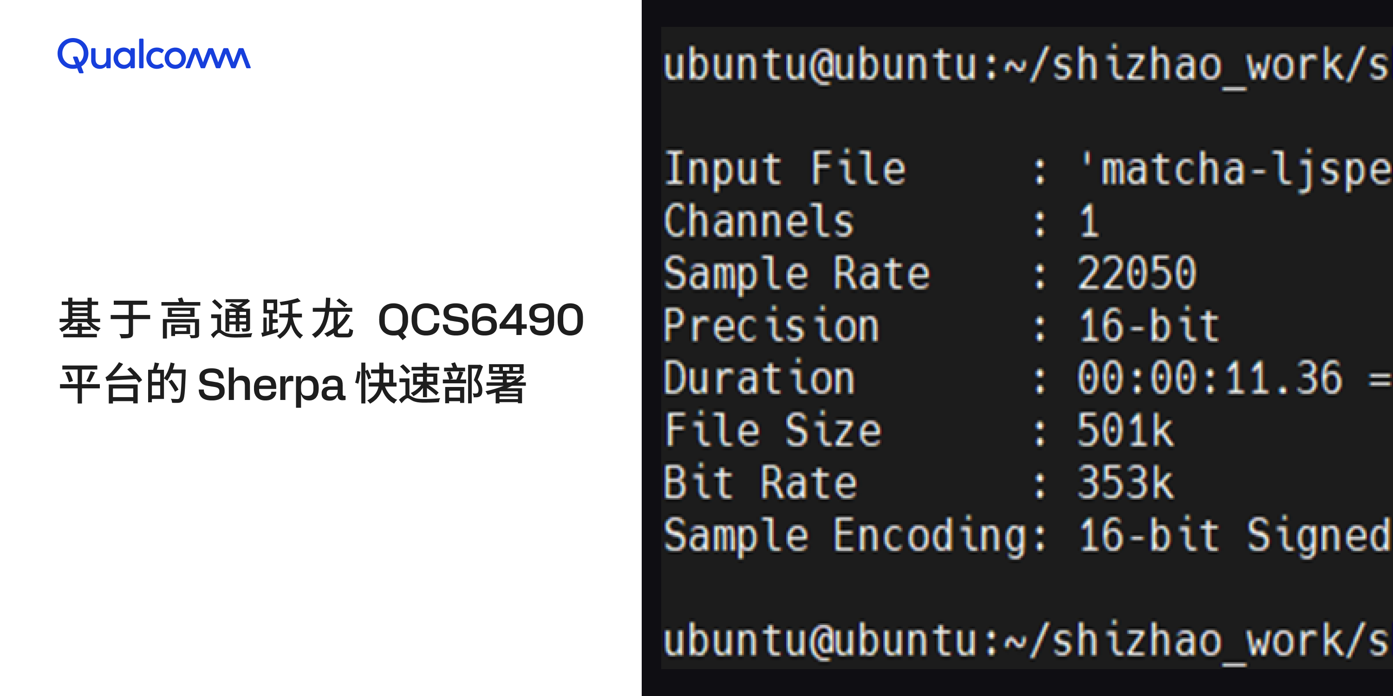Click the title line containing QCS6490
The height and width of the screenshot is (696, 1393).
[x=321, y=319]
